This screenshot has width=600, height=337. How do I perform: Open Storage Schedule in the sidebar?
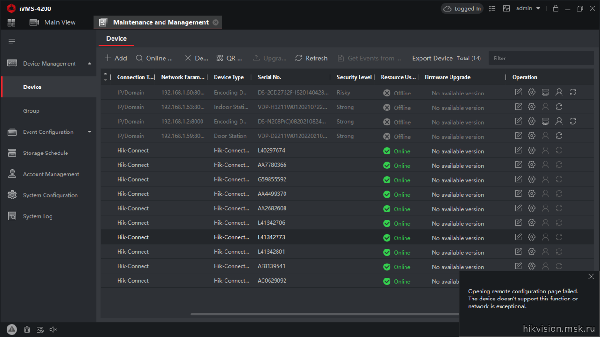click(45, 153)
